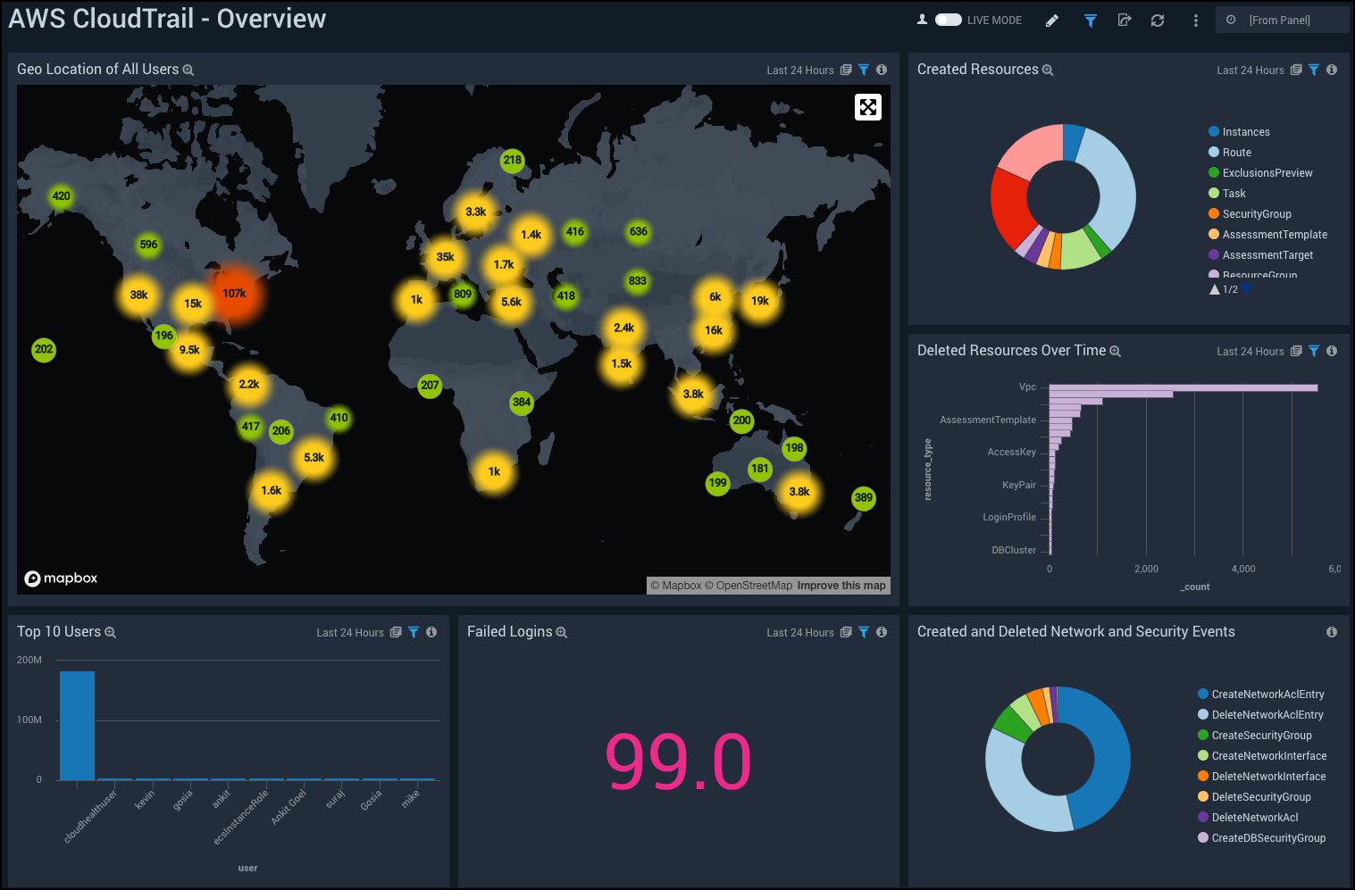Refresh the dashboard with the refresh icon

1158,20
